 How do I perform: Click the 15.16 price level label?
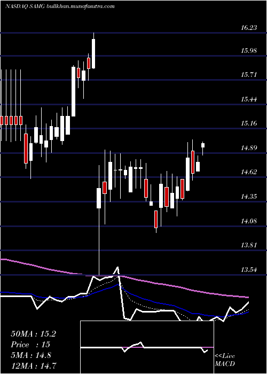click(x=249, y=123)
